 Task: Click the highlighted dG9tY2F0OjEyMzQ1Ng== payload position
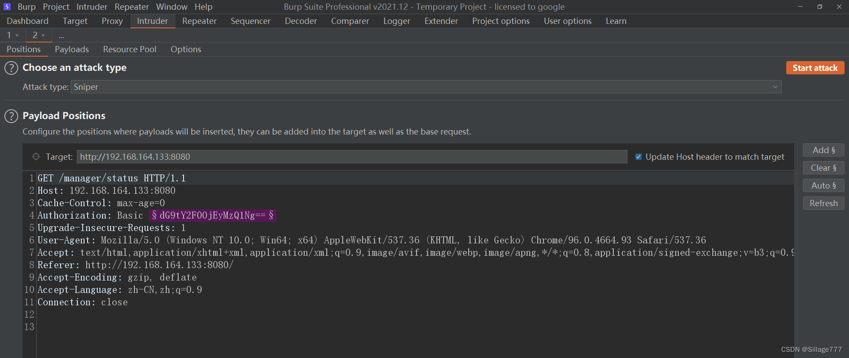pos(212,216)
